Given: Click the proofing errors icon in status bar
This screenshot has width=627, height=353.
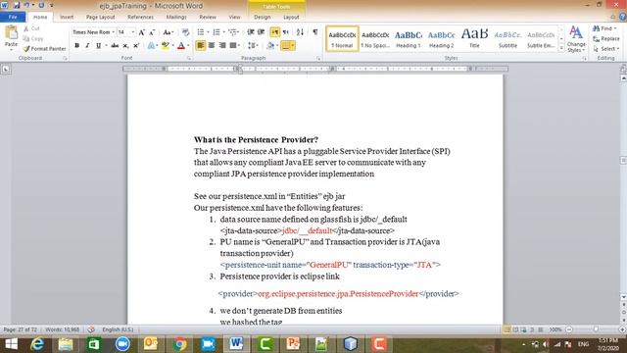Looking at the screenshot, I should [x=91, y=329].
